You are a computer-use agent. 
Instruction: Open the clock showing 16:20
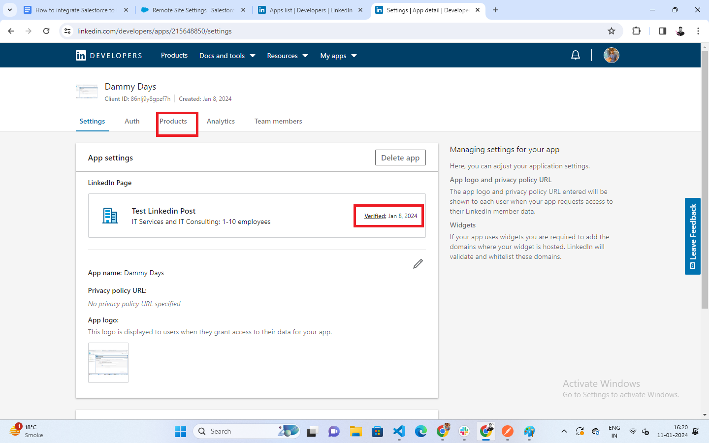pos(673,432)
